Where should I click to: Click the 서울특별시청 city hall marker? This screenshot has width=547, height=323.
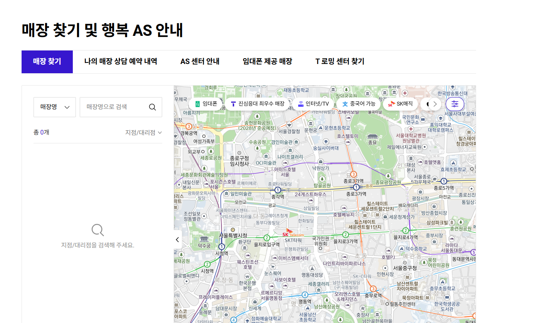click(x=233, y=230)
